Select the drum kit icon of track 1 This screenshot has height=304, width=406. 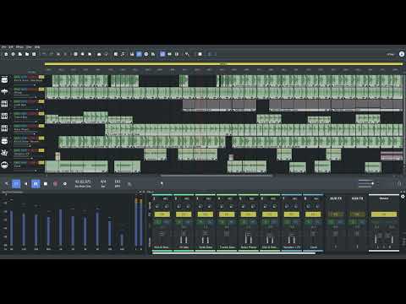[4, 80]
